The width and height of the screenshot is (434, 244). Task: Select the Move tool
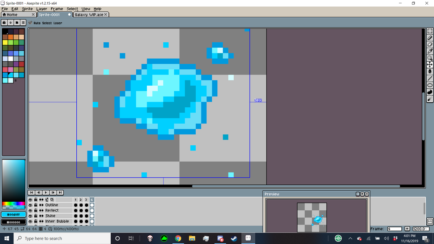(430, 64)
